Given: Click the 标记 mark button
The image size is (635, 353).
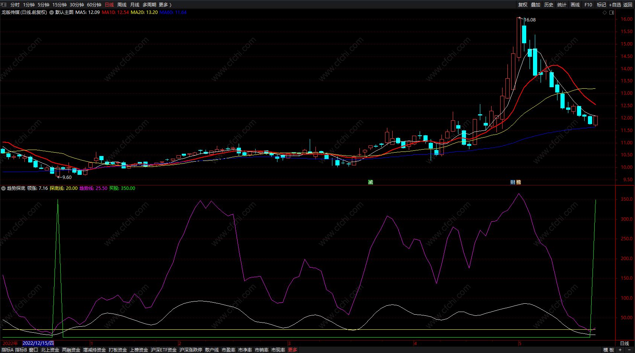Looking at the screenshot, I should [601, 5].
